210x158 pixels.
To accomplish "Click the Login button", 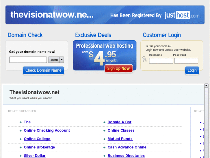I will point(192,70).
